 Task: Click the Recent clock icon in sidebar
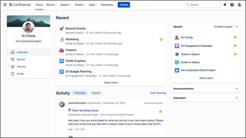tap(12, 59)
